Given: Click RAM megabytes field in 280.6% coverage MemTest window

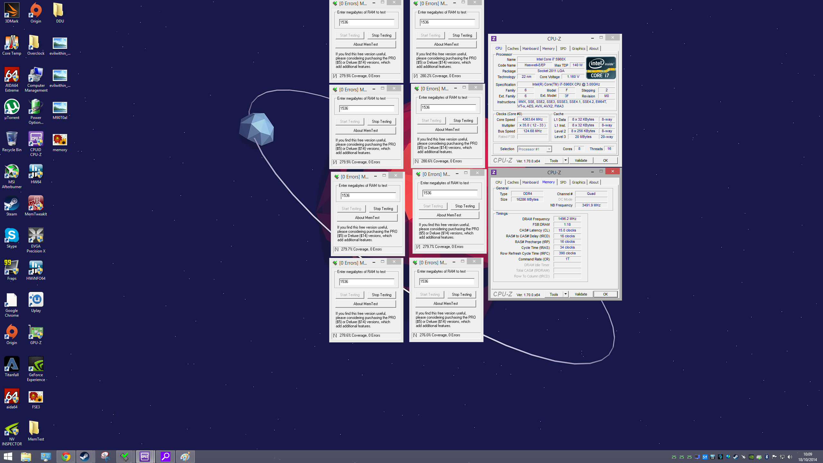Looking at the screenshot, I should tap(448, 107).
